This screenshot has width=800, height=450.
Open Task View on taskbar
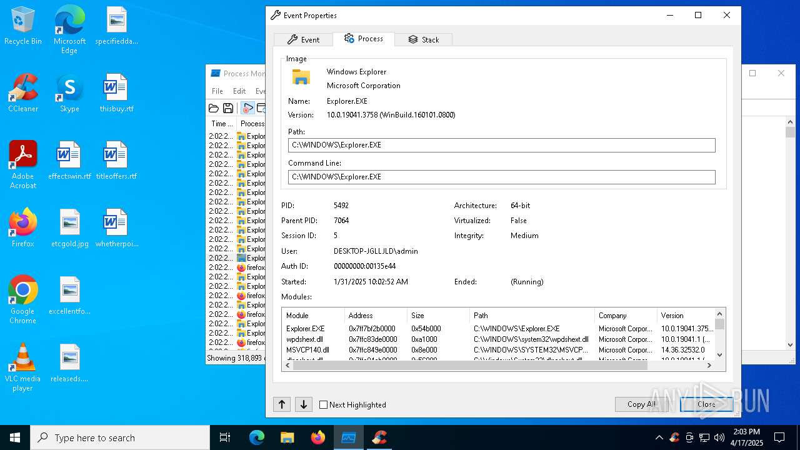click(225, 437)
